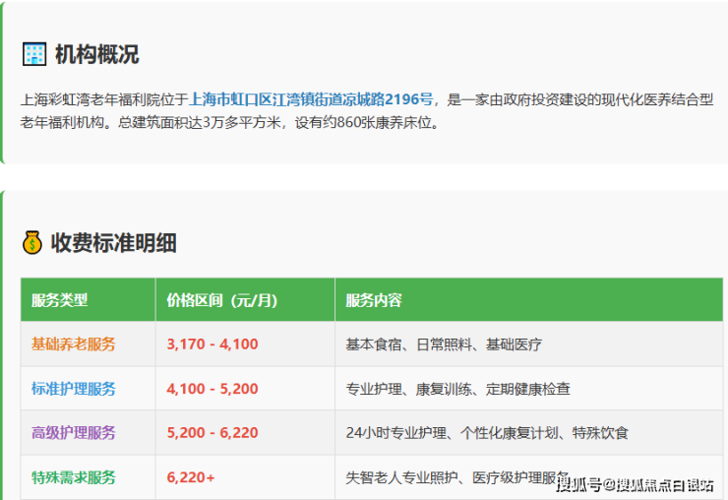The width and height of the screenshot is (728, 500).
Task: Click the 4,100 - 5,200 price cell
Action: [x=212, y=389]
